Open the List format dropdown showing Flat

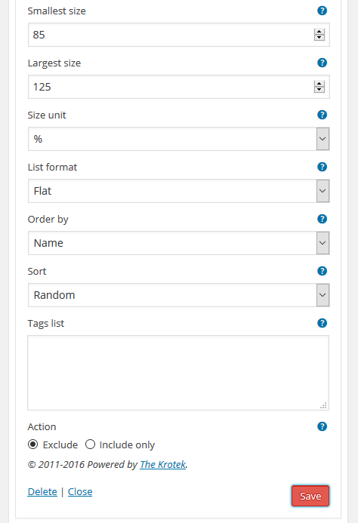[x=179, y=191]
